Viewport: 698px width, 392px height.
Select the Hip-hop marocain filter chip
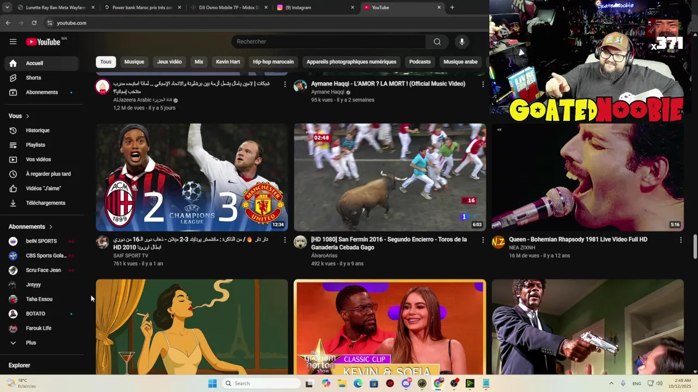pyautogui.click(x=273, y=62)
